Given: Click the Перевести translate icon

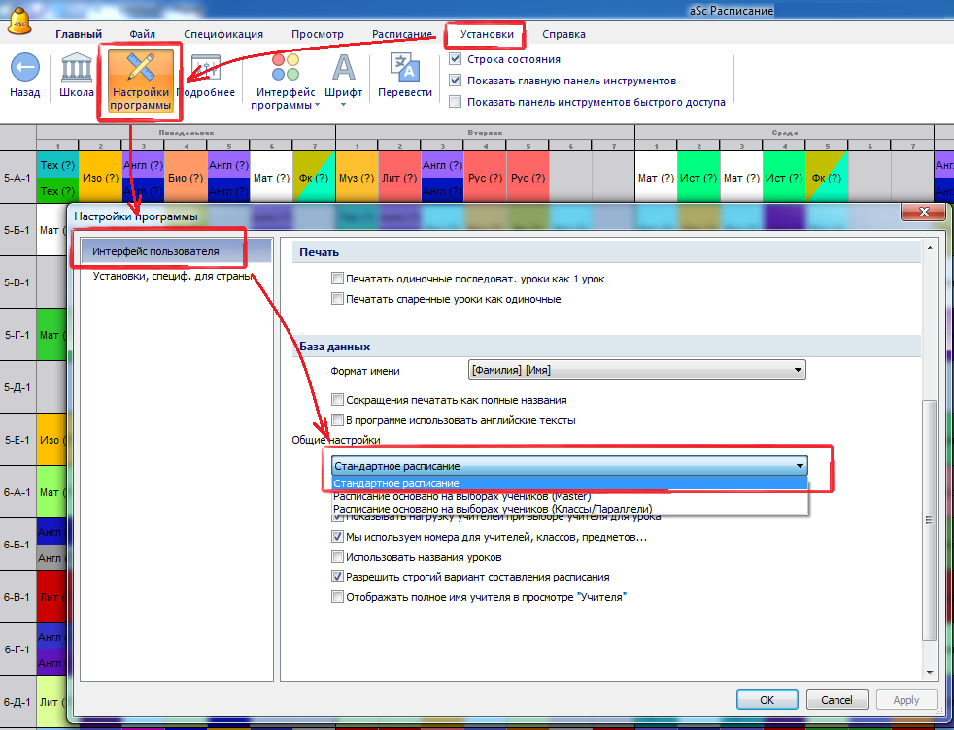Looking at the screenshot, I should pos(404,68).
